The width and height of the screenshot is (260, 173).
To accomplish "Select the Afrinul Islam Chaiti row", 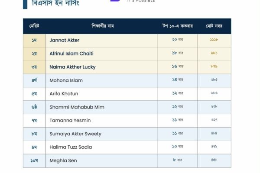I will [127, 54].
